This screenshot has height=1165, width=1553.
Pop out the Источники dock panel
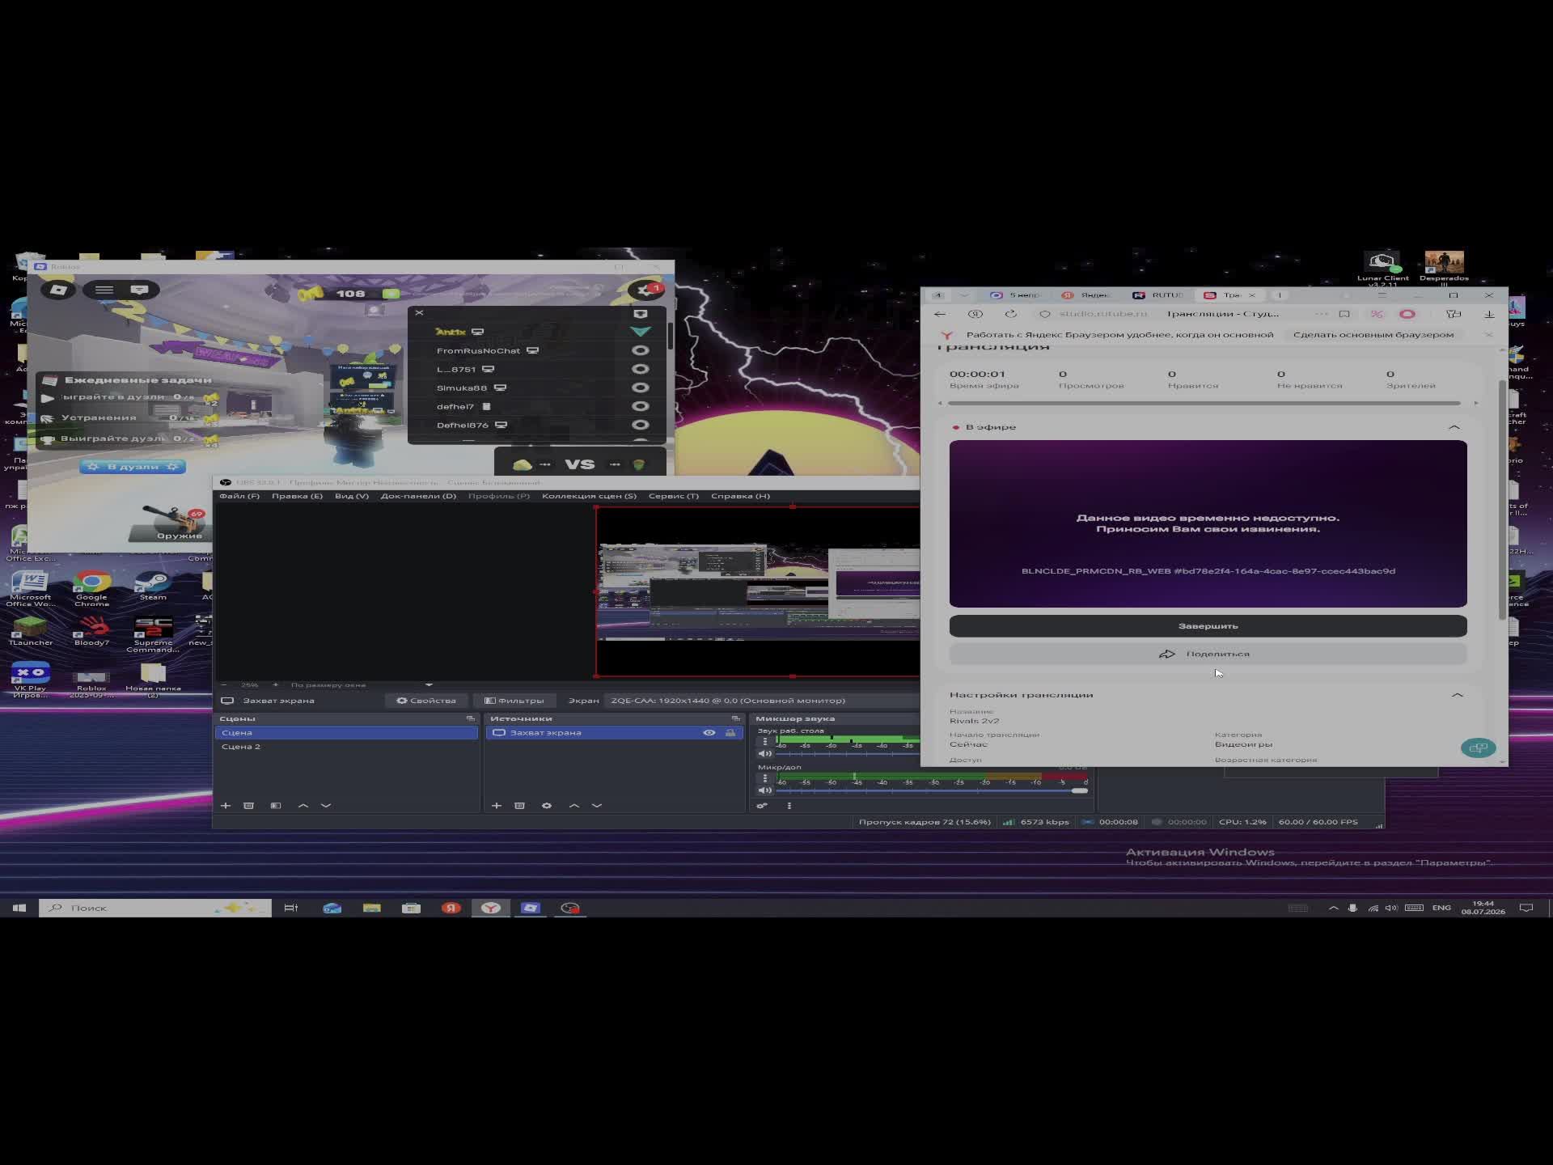pyautogui.click(x=735, y=718)
